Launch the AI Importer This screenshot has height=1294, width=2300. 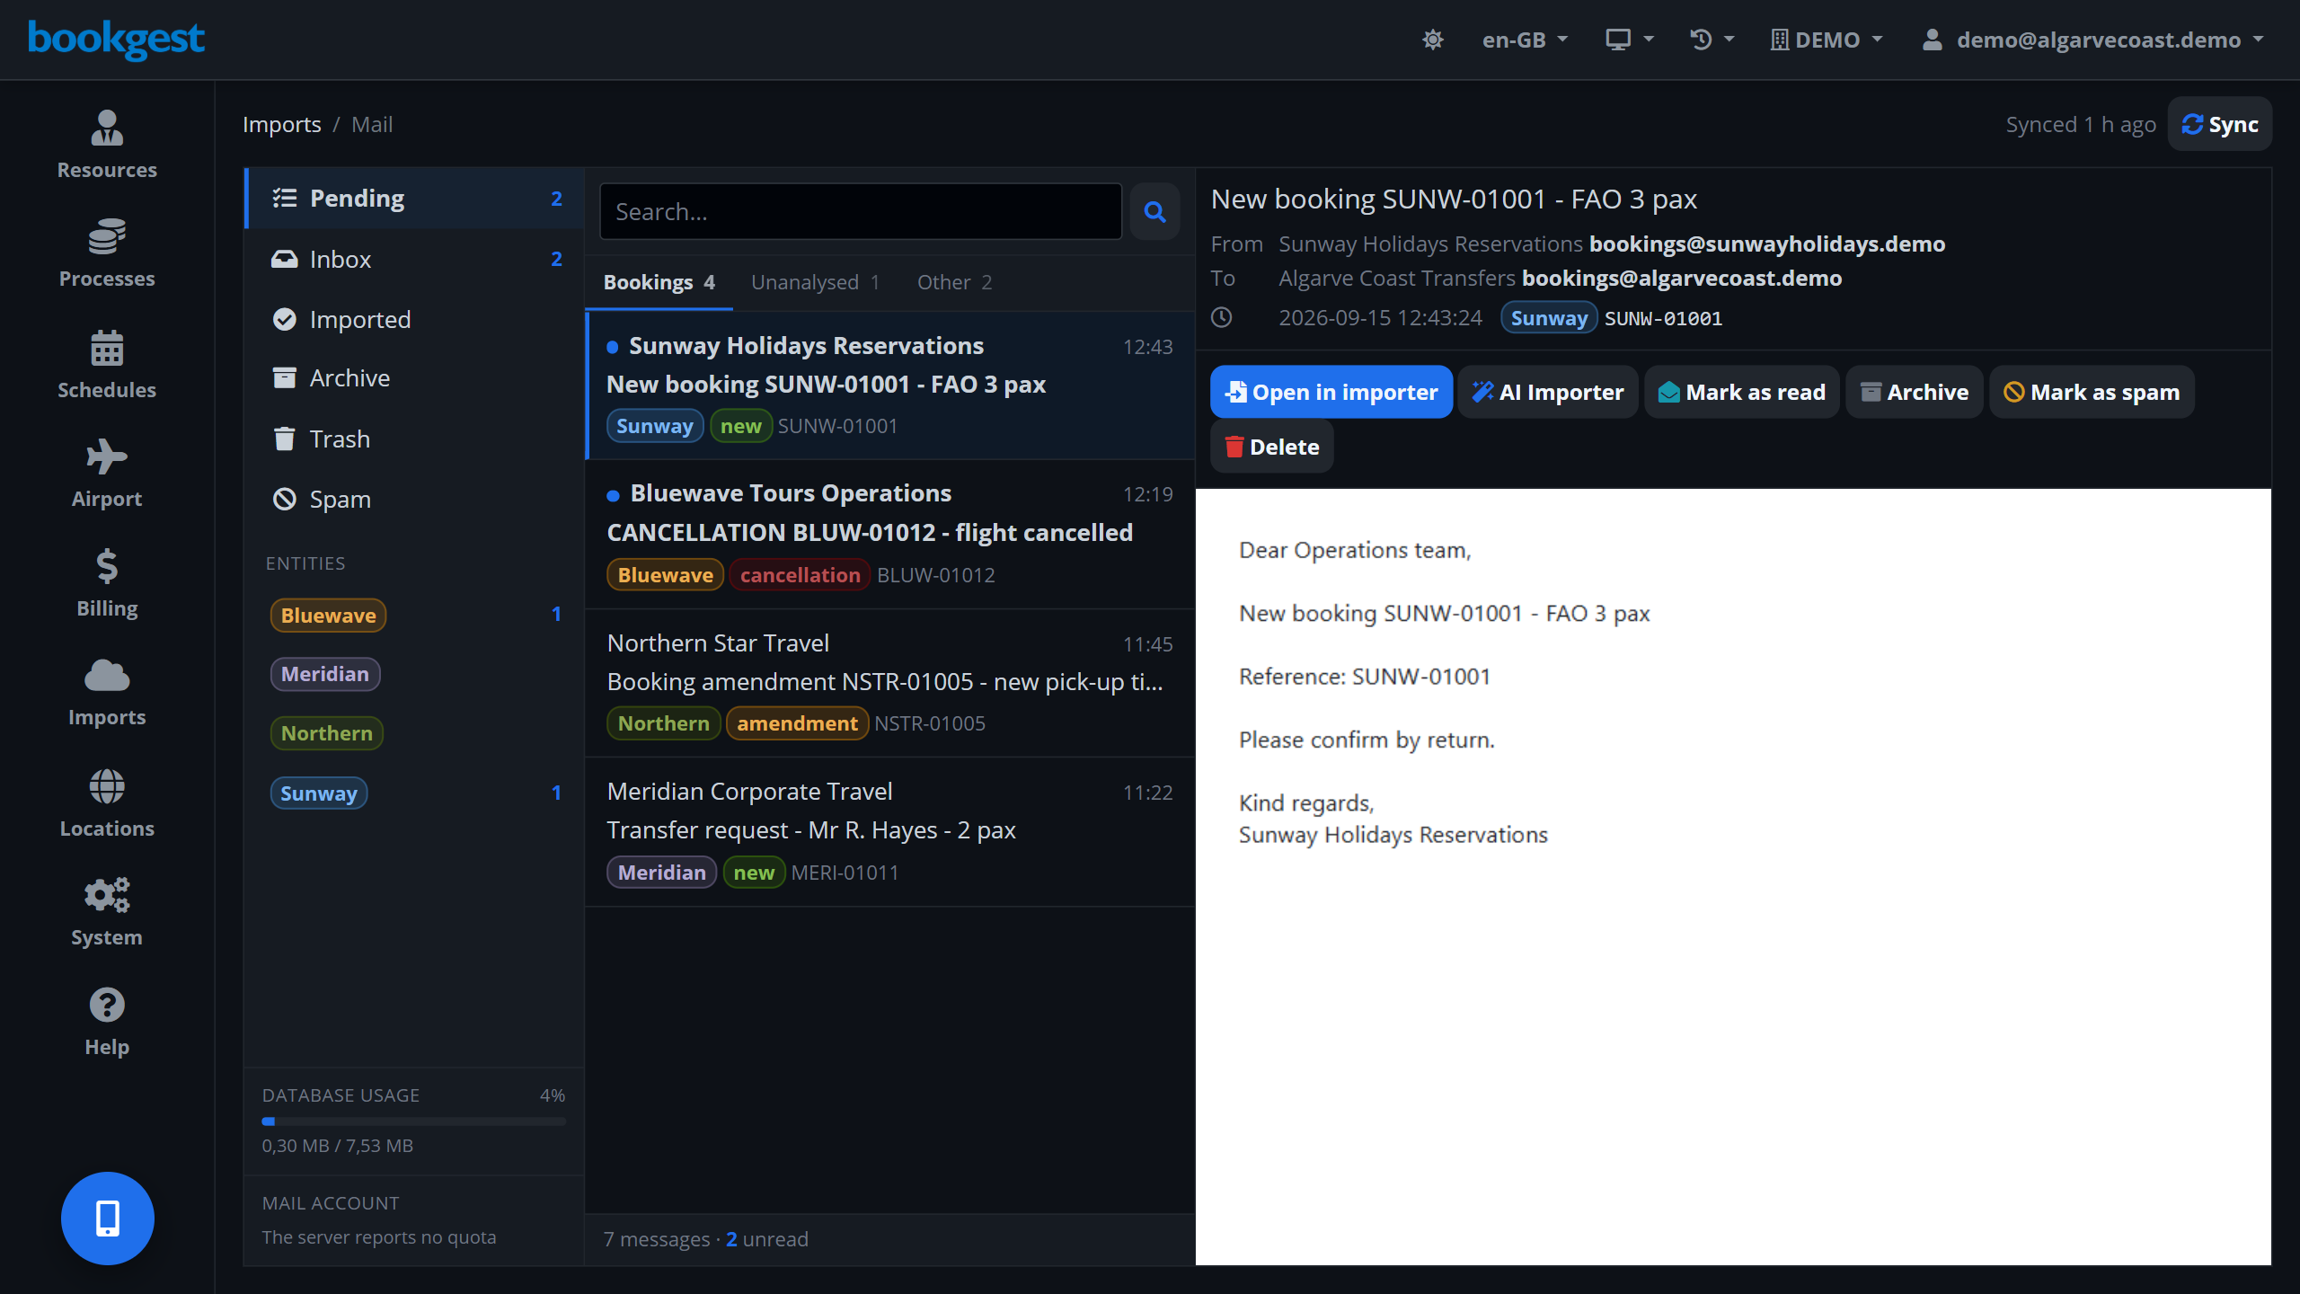pyautogui.click(x=1548, y=392)
